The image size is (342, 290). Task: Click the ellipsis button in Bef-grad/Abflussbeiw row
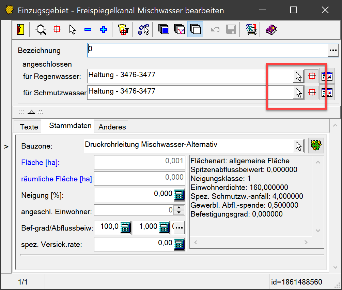[x=179, y=227]
